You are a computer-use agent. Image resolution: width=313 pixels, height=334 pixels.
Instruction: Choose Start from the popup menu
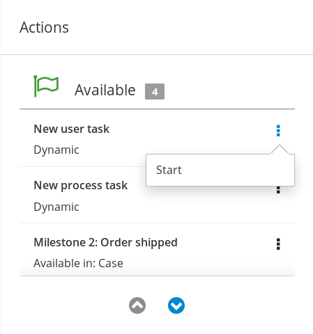[x=169, y=170]
